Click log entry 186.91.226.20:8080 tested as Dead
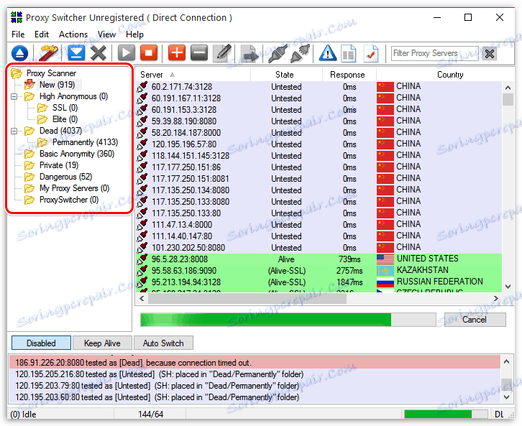522x426 pixels. [x=255, y=363]
